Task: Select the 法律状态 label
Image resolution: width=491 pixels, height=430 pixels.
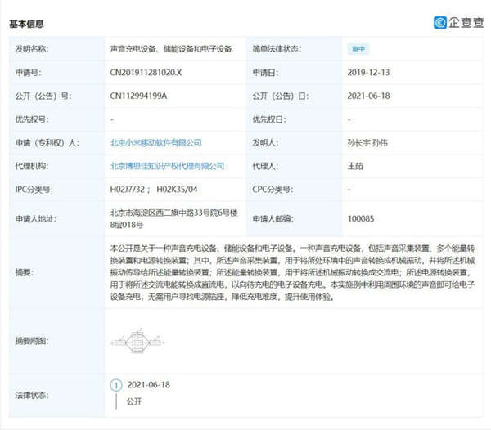Action: click(x=32, y=396)
